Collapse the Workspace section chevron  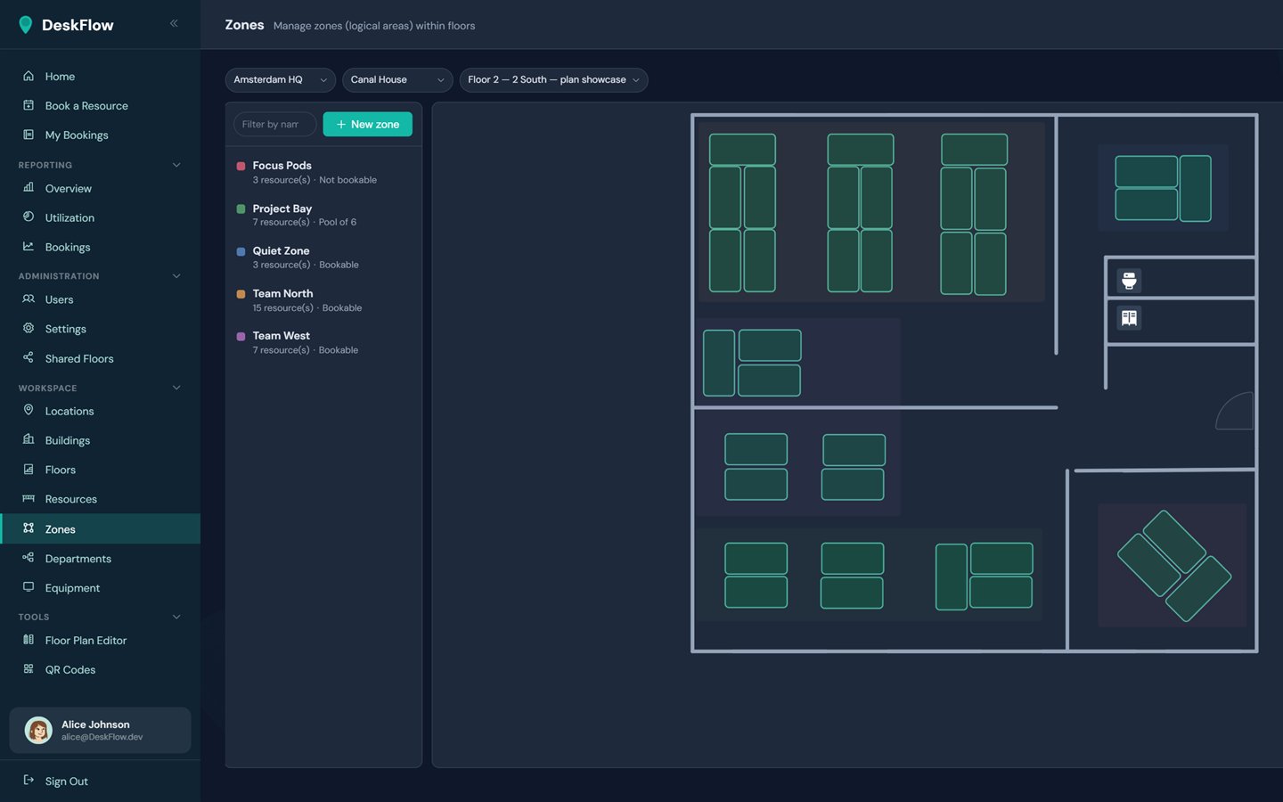[176, 388]
